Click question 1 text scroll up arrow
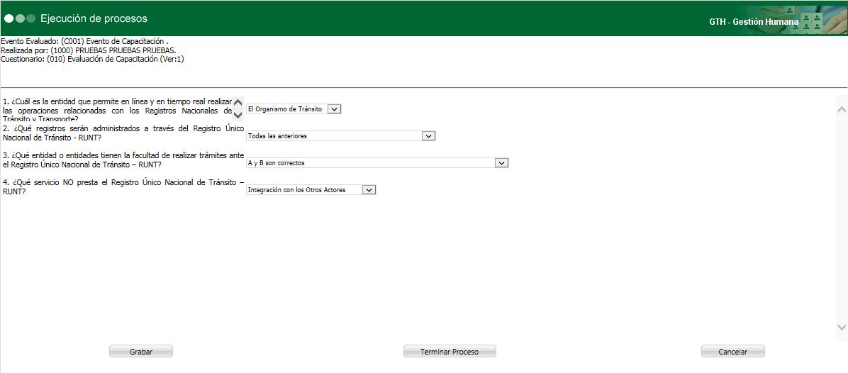This screenshot has width=848, height=373. pos(238,103)
